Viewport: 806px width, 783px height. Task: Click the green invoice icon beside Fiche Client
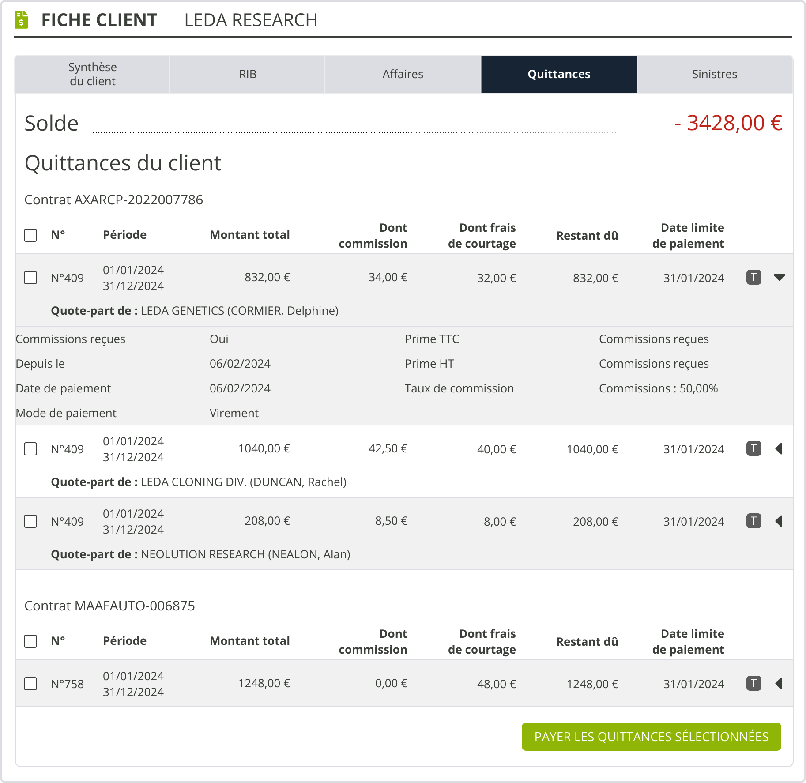pyautogui.click(x=21, y=20)
